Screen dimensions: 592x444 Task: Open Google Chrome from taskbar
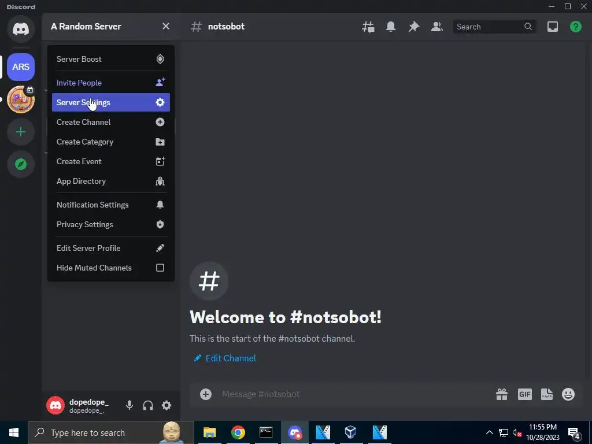(x=238, y=432)
